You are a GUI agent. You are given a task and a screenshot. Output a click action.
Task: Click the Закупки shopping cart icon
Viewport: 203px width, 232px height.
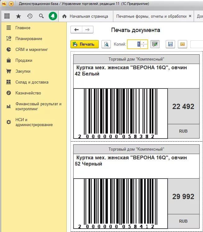pos(9,71)
